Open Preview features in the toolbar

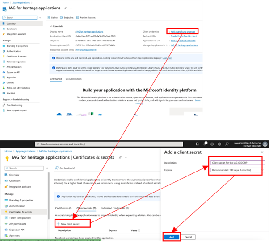point(86,18)
